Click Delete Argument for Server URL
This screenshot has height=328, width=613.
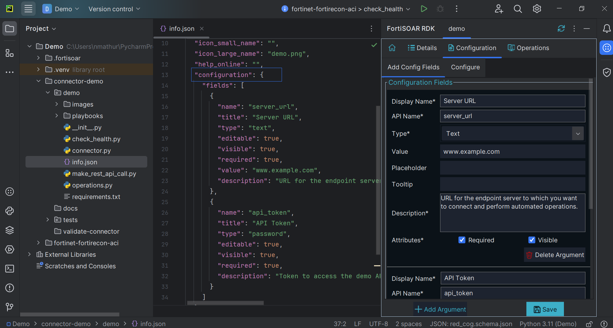click(555, 255)
